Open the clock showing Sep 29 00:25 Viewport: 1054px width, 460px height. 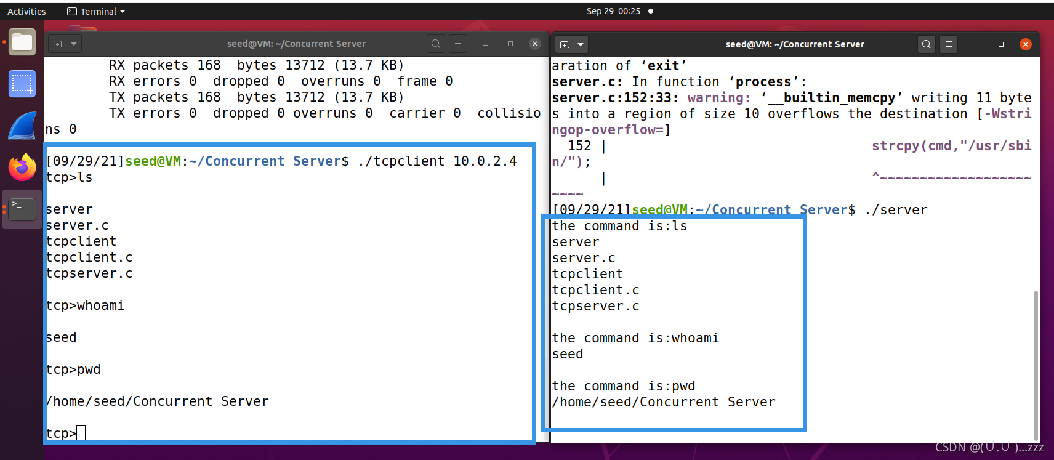pyautogui.click(x=613, y=11)
